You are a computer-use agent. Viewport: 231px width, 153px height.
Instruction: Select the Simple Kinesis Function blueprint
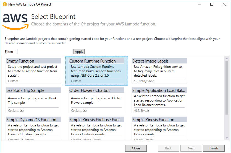[159, 128]
